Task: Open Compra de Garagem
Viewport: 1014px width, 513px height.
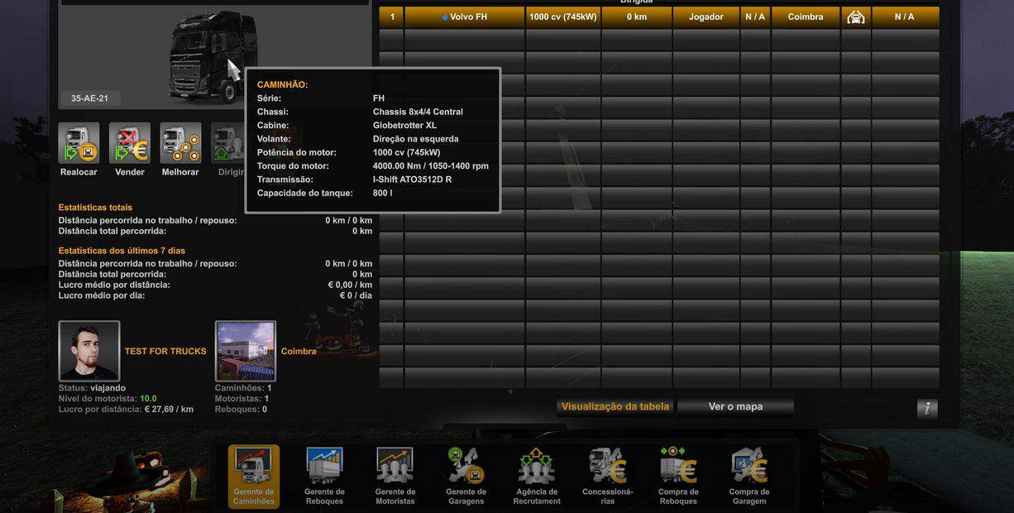Action: 749,475
